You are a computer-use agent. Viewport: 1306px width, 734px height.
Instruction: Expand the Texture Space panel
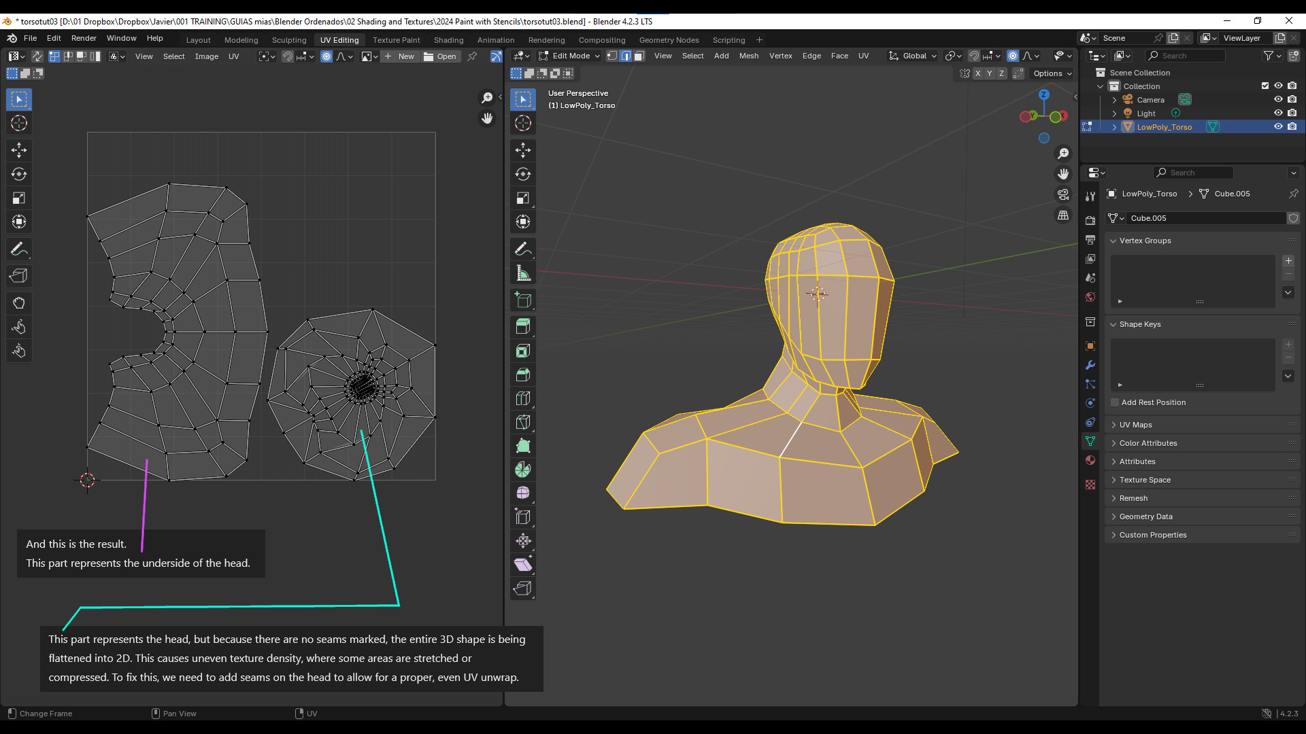[x=1202, y=480]
